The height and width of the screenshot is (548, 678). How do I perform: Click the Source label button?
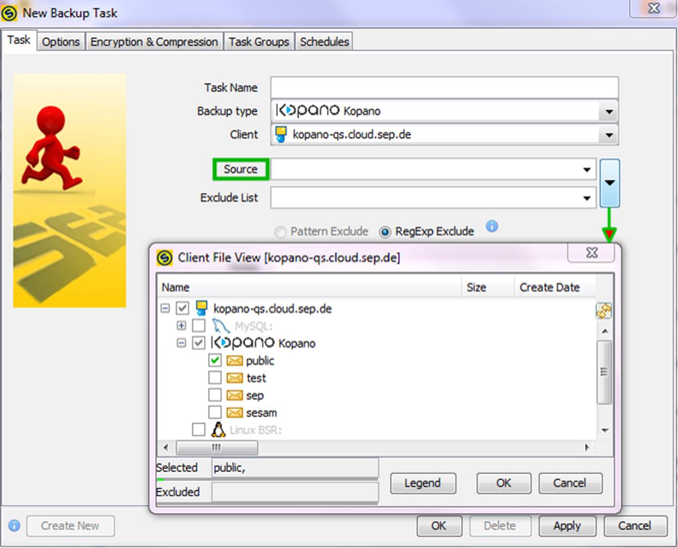tap(240, 169)
